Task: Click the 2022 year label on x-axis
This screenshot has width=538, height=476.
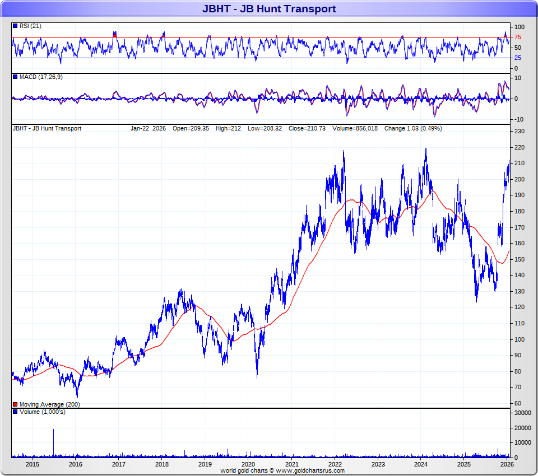Action: (335, 464)
